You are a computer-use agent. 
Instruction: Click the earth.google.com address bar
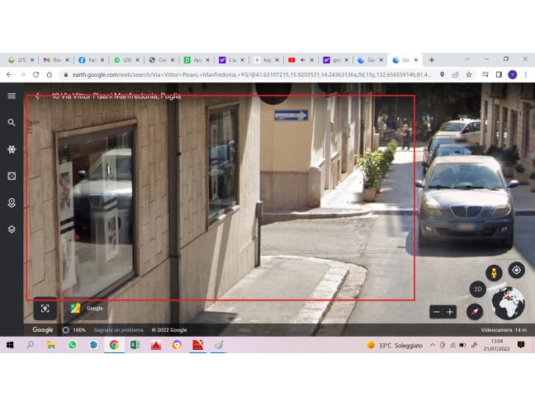click(252, 74)
